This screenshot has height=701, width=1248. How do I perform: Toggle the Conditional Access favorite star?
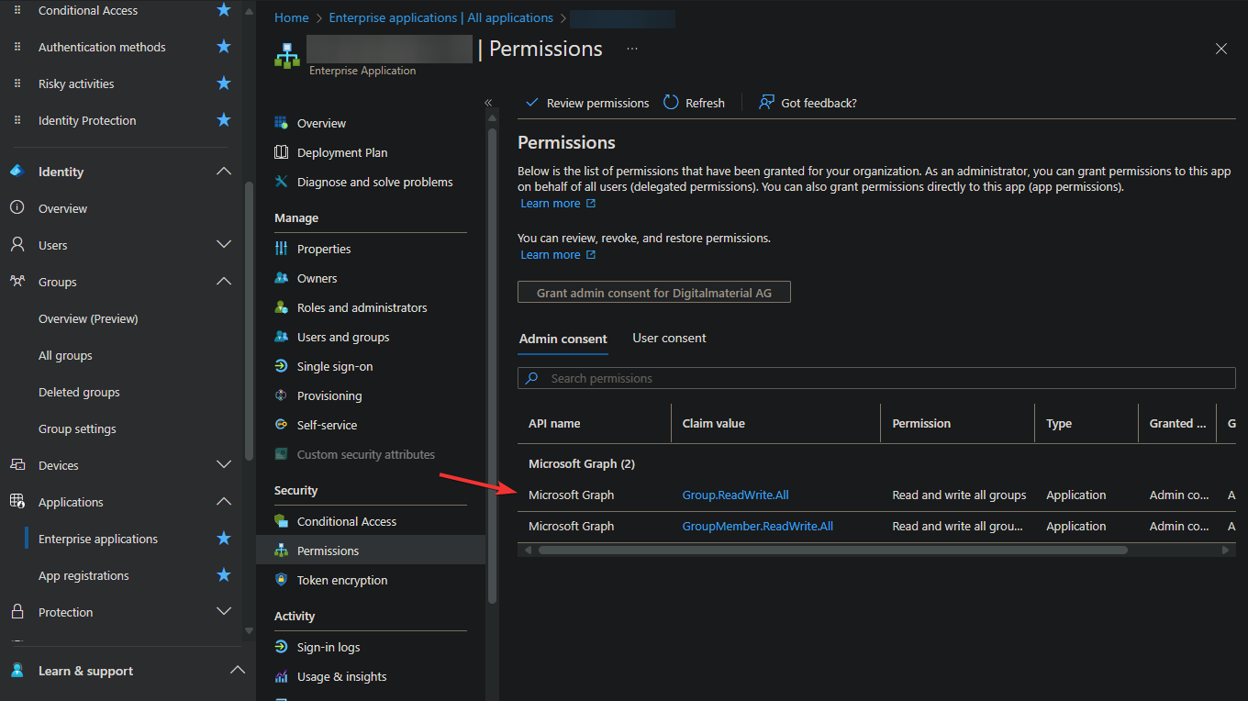223,9
